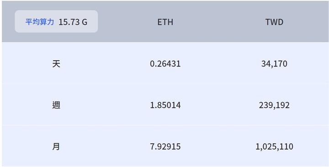This screenshot has width=329, height=167.
Task: Click the divider between 週 and 月 rows
Action: pyautogui.click(x=165, y=125)
